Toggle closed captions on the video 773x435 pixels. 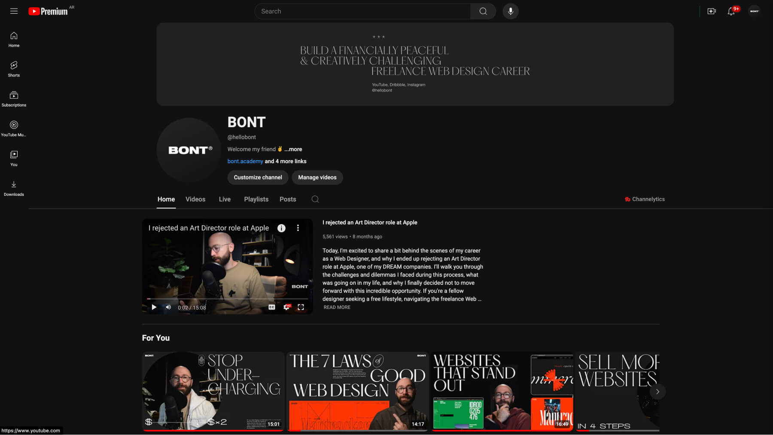point(271,307)
